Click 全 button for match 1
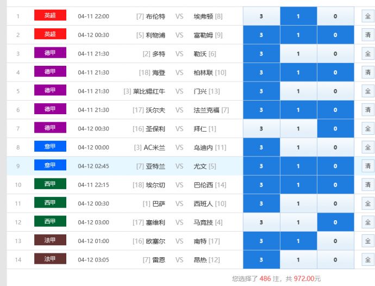This screenshot has width=375, height=286. [x=367, y=16]
